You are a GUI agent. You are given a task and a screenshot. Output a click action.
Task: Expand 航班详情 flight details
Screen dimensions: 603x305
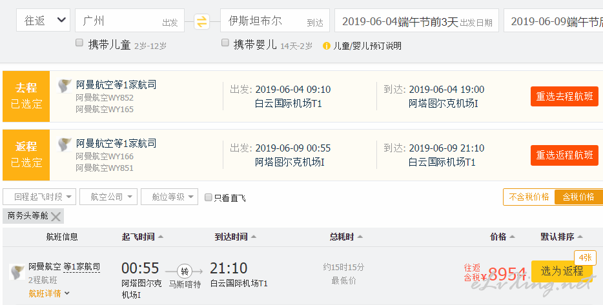tap(49, 293)
